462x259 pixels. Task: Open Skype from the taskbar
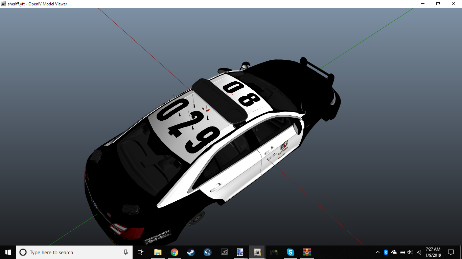[x=290, y=252]
